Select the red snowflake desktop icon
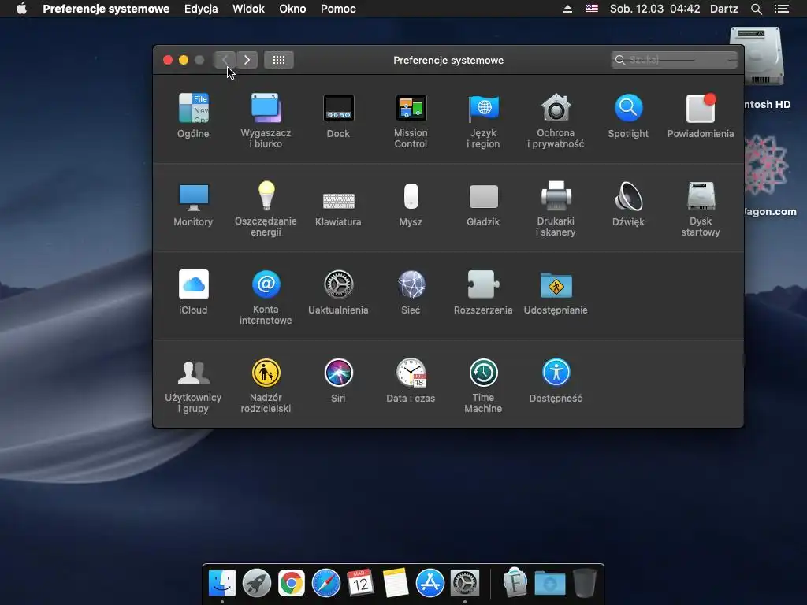 (766, 165)
